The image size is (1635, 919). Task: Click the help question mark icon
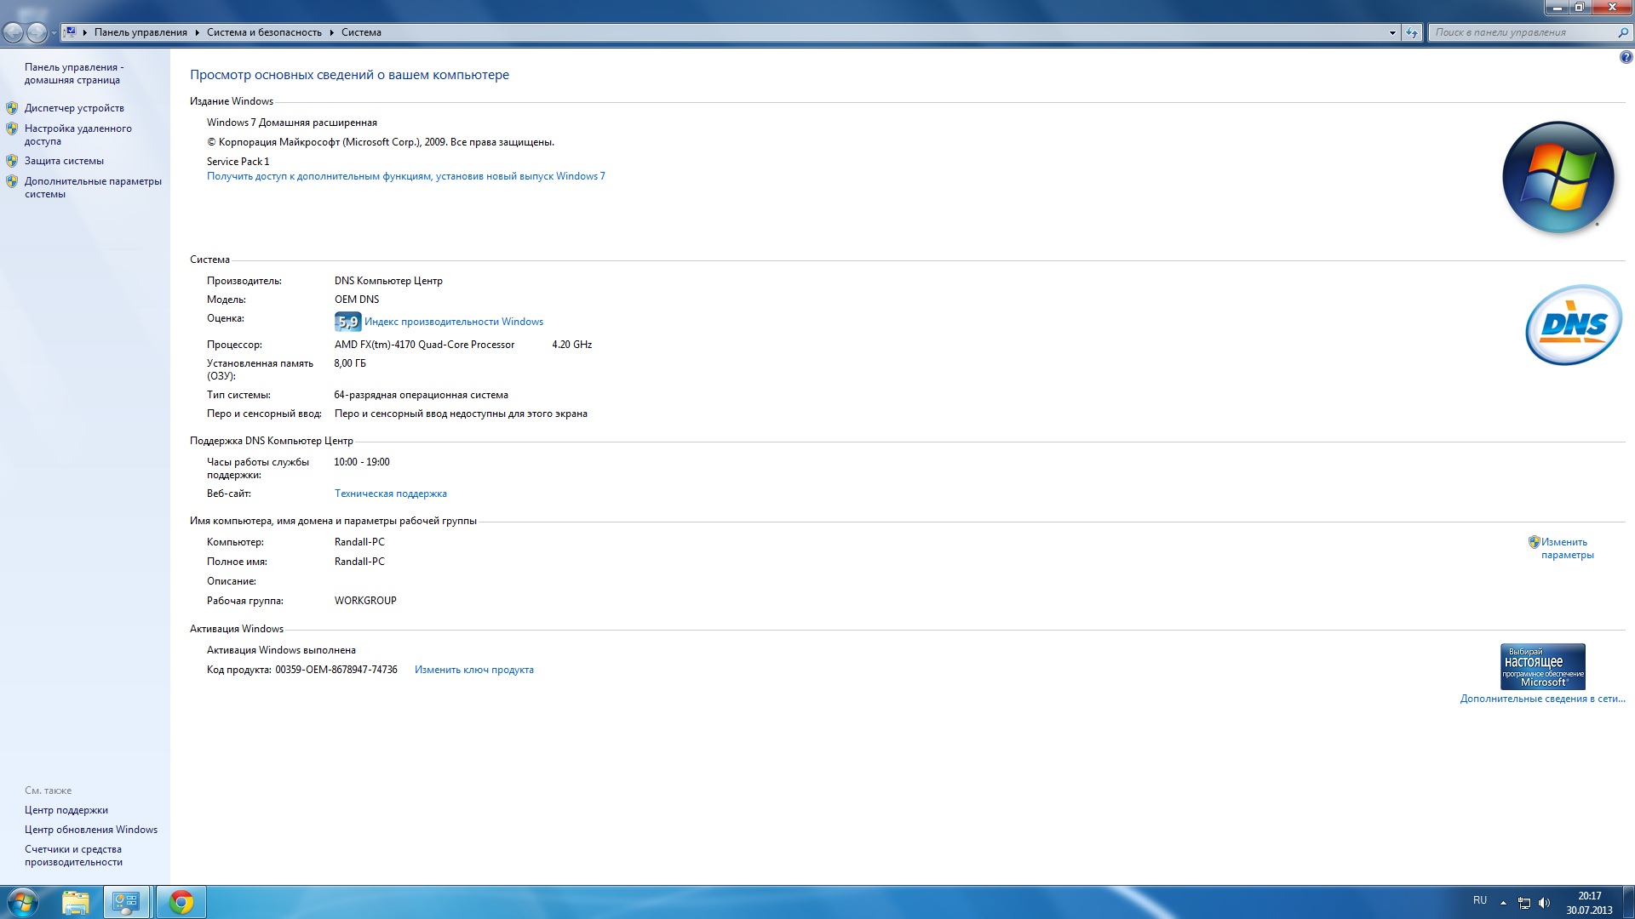point(1626,58)
